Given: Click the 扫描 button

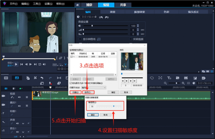Looking at the screenshot, I should coord(76,92).
